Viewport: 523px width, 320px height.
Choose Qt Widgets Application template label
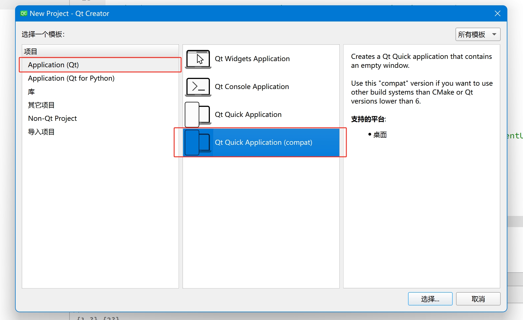[x=252, y=59]
